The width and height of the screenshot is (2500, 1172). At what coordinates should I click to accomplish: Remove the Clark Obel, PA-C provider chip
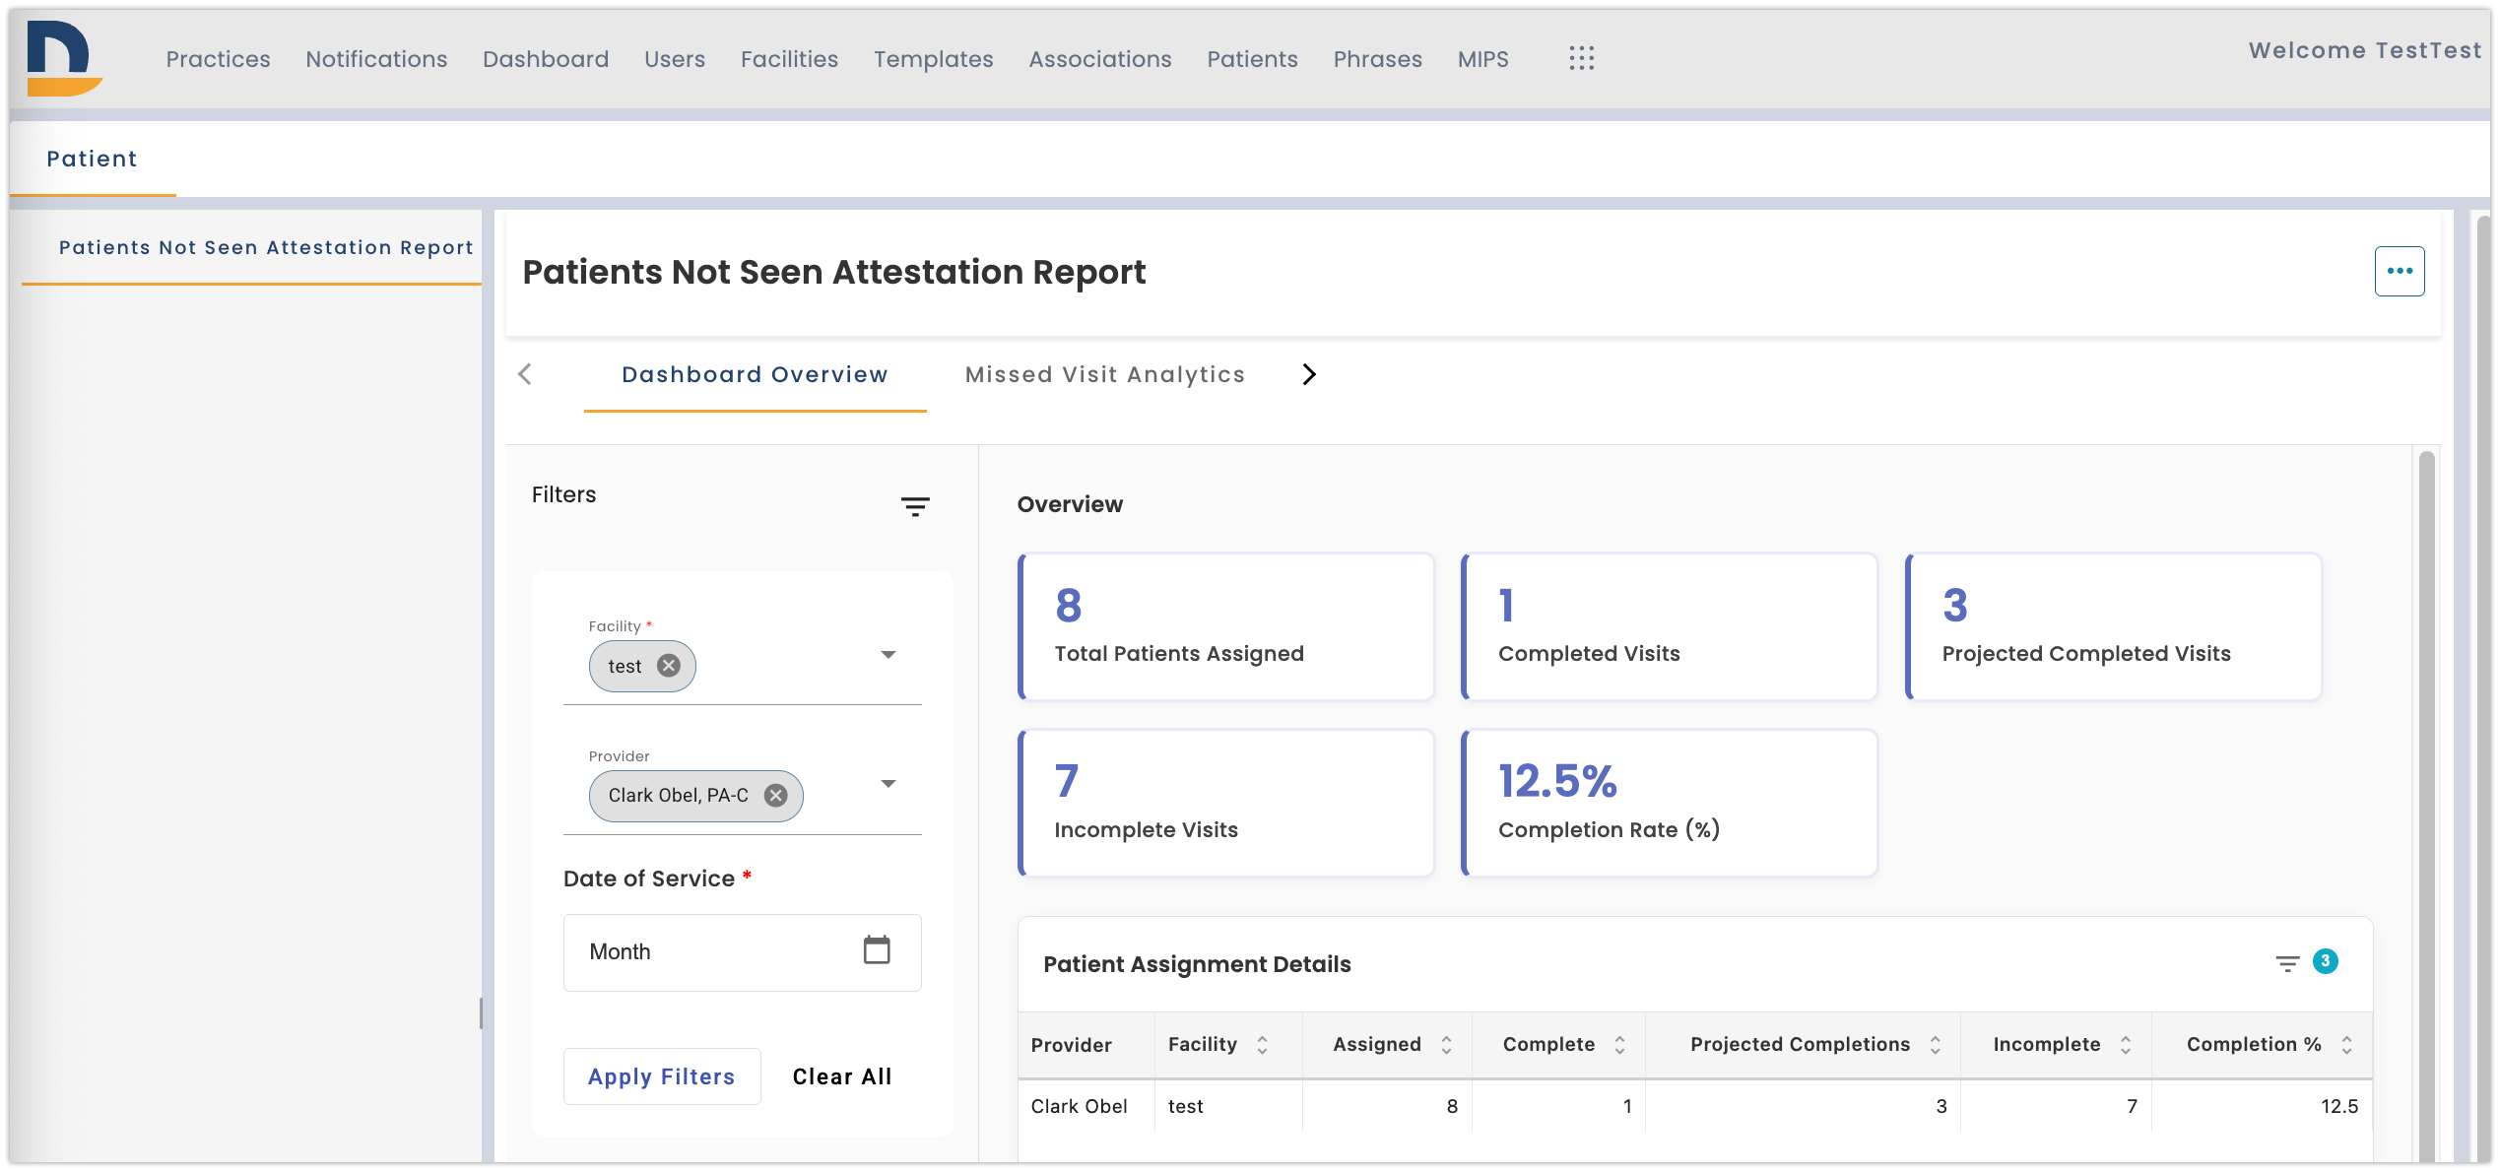[x=776, y=795]
